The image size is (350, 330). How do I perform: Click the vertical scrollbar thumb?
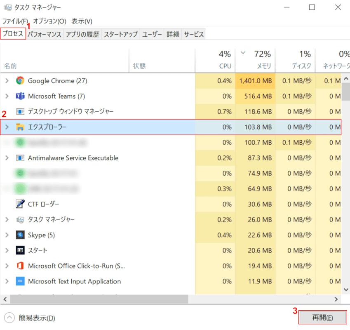(x=346, y=92)
